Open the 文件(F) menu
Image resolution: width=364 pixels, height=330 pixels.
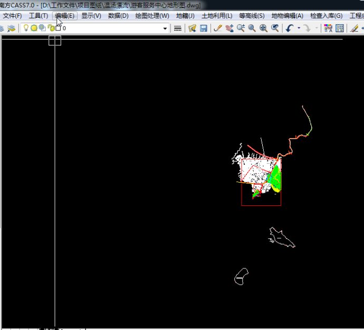(x=12, y=16)
